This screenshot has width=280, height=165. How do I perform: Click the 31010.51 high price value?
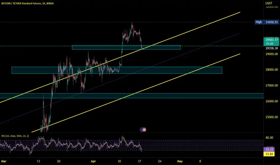(x=271, y=22)
